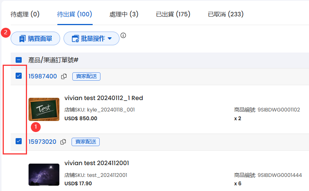
Task: Toggle the select-all checkbox in header
Action: coord(19,60)
